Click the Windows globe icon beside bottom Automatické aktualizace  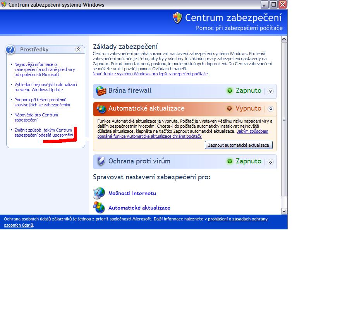[x=99, y=207]
